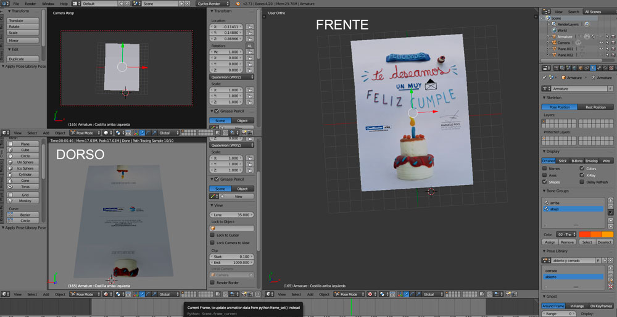The image size is (617, 317).
Task: Open the Object Constraints properties tab icon
Action: point(587,68)
